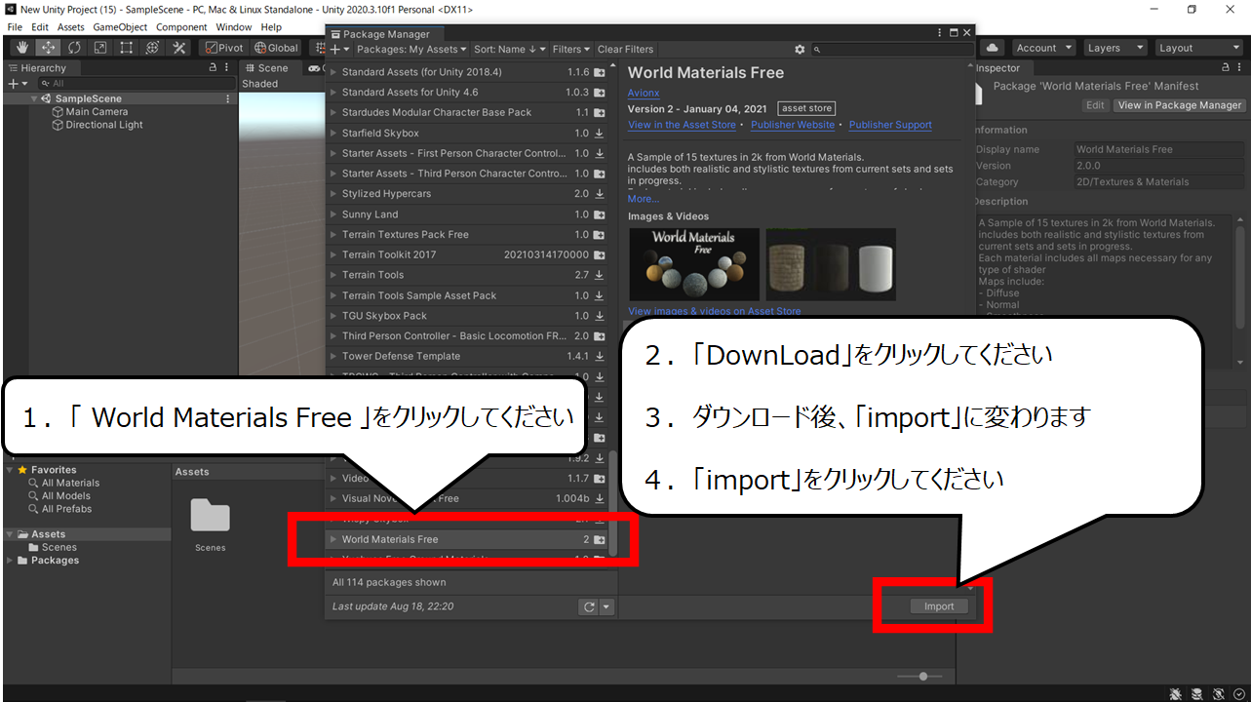Open the Publisher Support link
1251x702 pixels.
(890, 125)
